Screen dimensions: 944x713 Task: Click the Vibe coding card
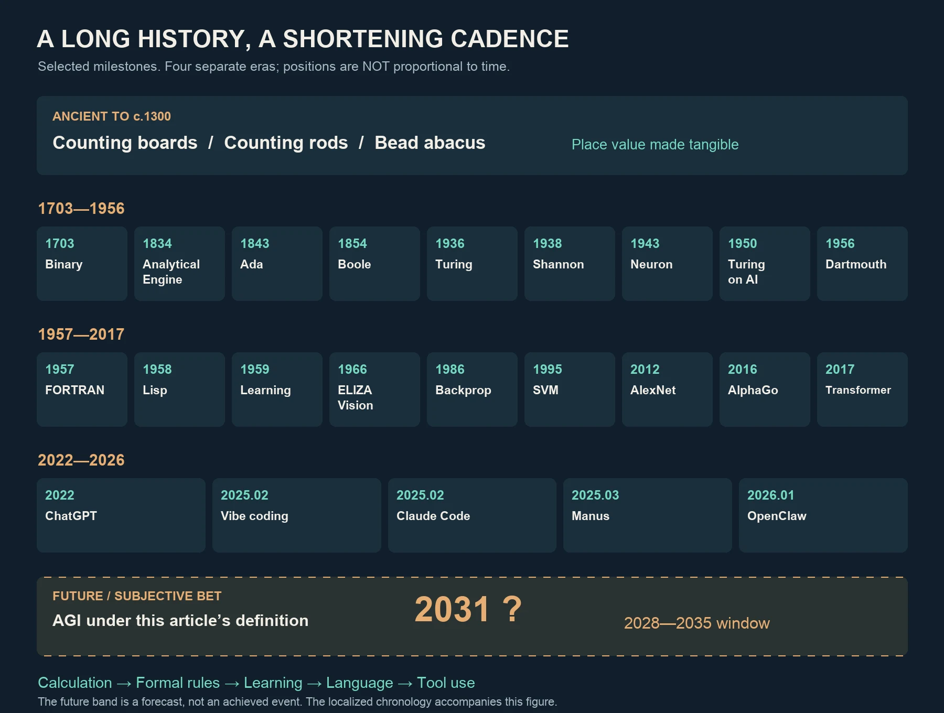pos(297,515)
